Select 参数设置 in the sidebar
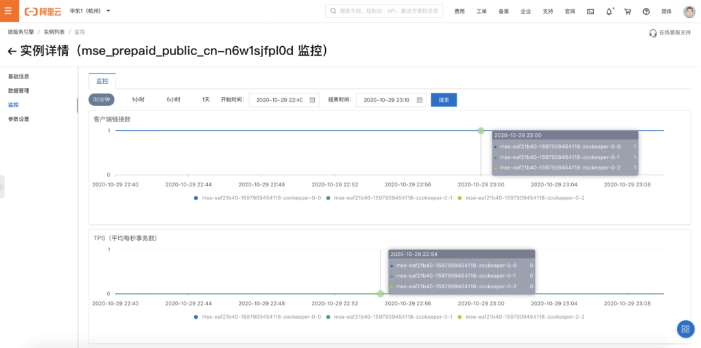The image size is (701, 348). [x=19, y=119]
